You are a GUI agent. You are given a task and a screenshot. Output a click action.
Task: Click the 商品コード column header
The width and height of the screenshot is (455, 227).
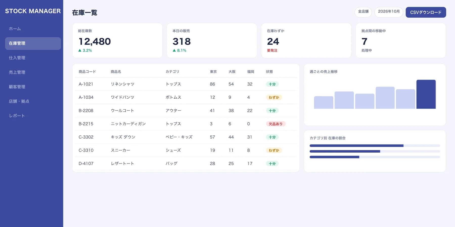(x=87, y=72)
